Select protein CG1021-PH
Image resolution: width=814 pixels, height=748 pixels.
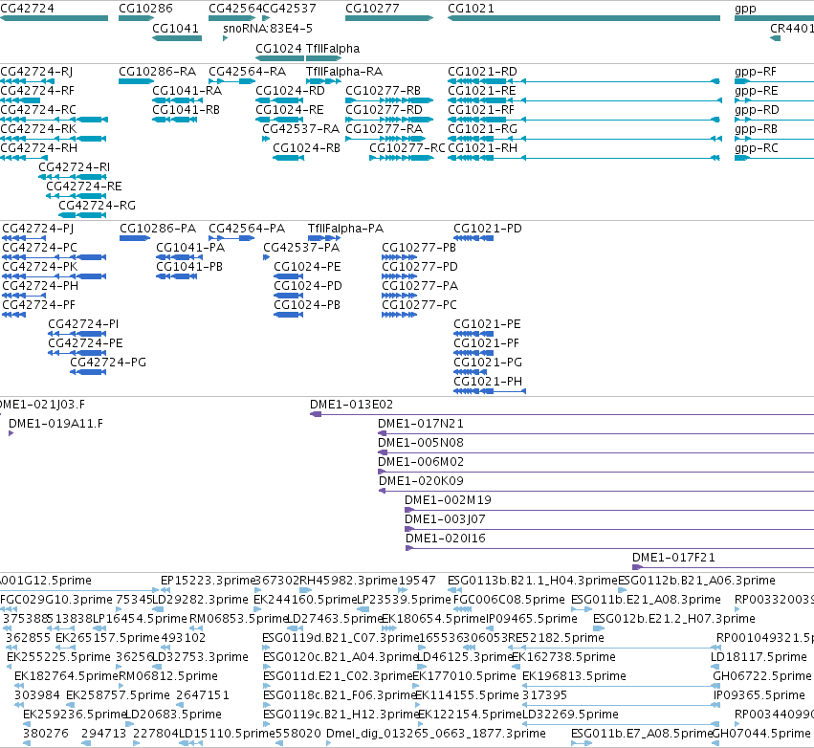coord(490,391)
